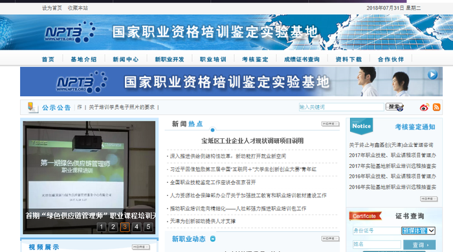Open the 新闻中心 navigation menu

point(126,59)
